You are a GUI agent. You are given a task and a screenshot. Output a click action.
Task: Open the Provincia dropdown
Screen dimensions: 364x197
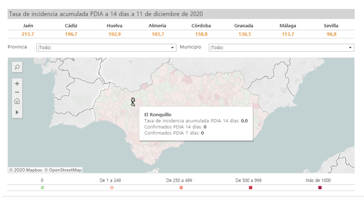point(106,48)
